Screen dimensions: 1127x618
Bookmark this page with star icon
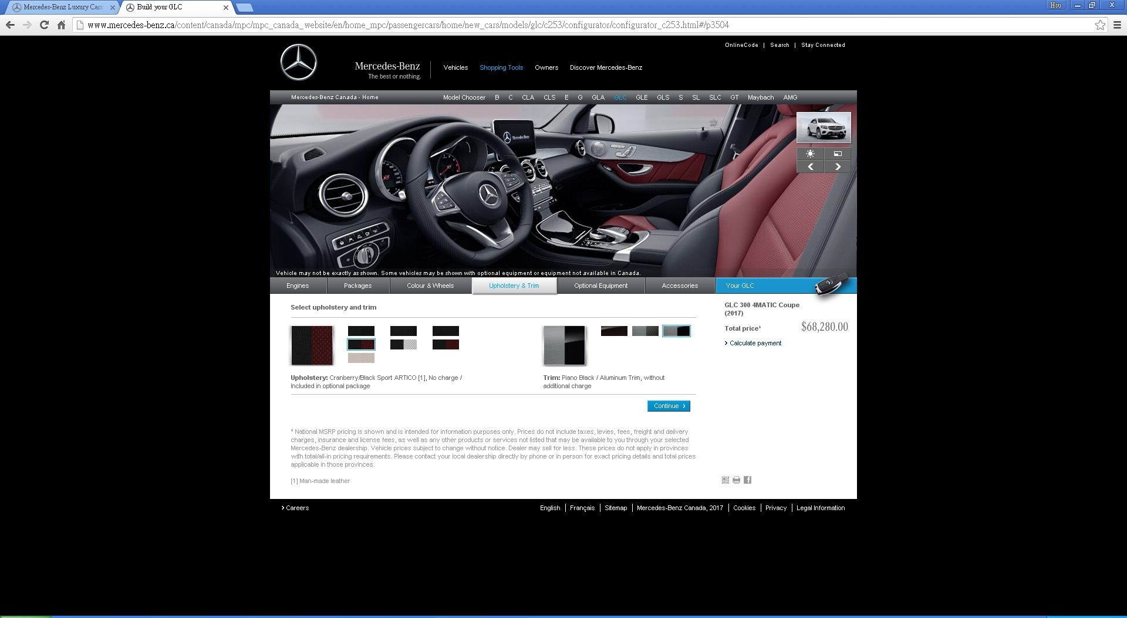[x=1100, y=25]
